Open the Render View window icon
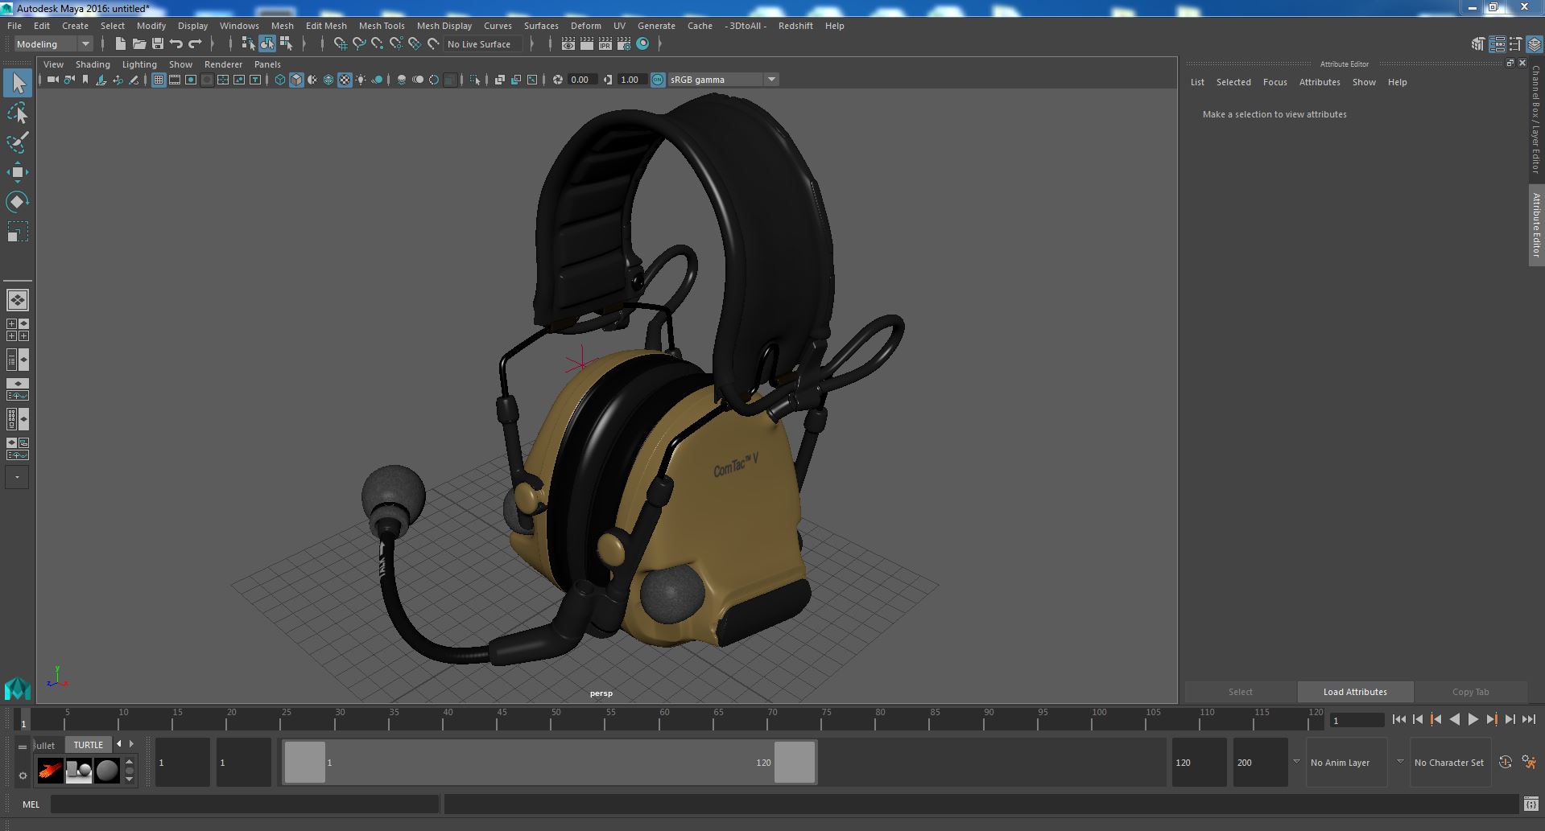 [568, 44]
